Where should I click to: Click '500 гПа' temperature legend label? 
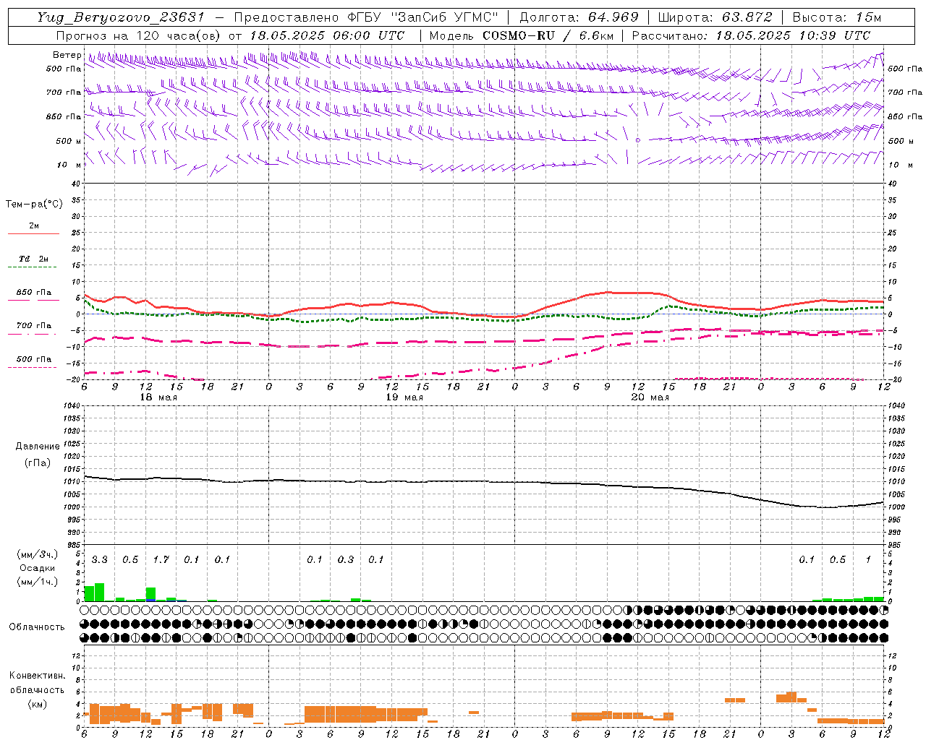(x=34, y=359)
